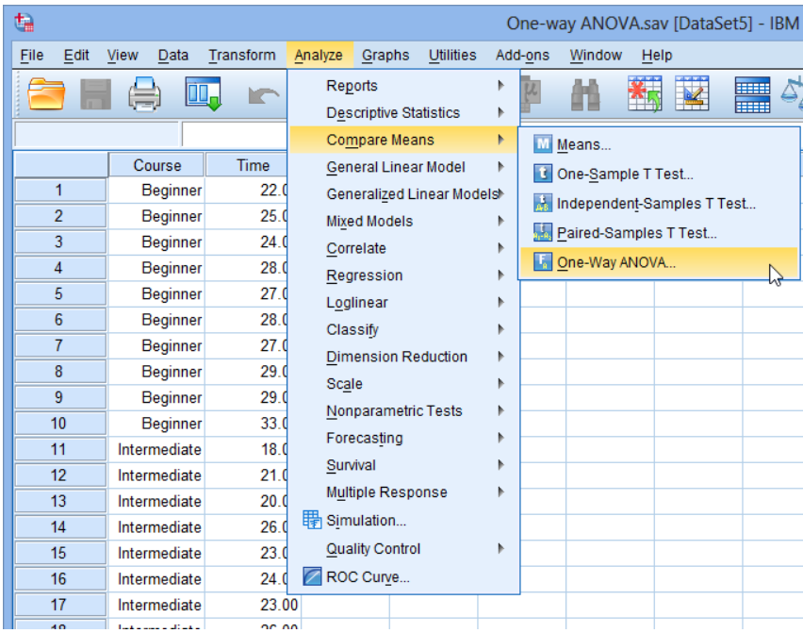
Task: Expand the Survival submenu arrow
Action: (500, 464)
